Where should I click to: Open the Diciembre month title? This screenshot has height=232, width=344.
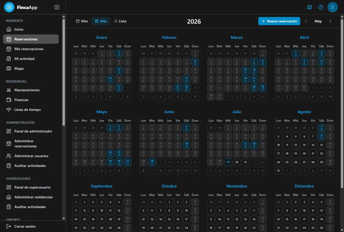tap(304, 186)
